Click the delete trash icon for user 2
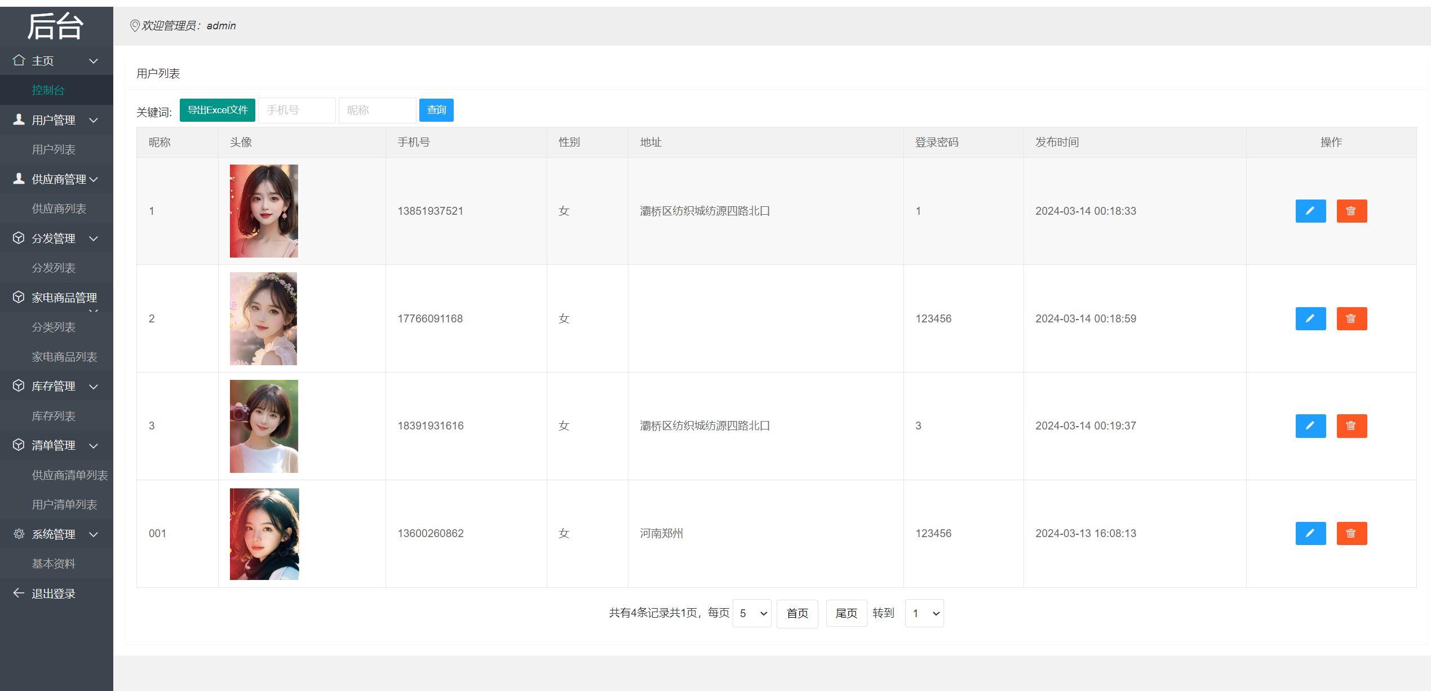Screen dimensions: 1431x691 (x=1352, y=318)
